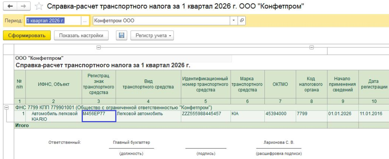Open the organization card with the icon beside Конфетпром ООО
Image resolution: width=389 pixels, height=159 pixels.
pyautogui.click(x=242, y=21)
